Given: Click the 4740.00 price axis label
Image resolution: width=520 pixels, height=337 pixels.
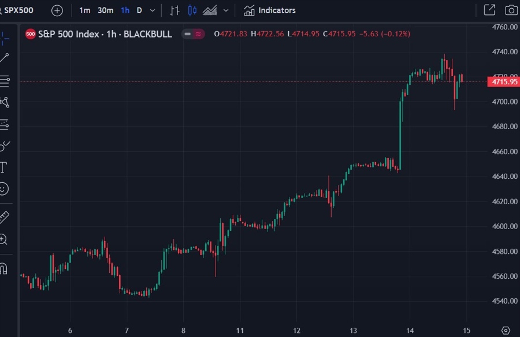Looking at the screenshot, I should point(505,52).
